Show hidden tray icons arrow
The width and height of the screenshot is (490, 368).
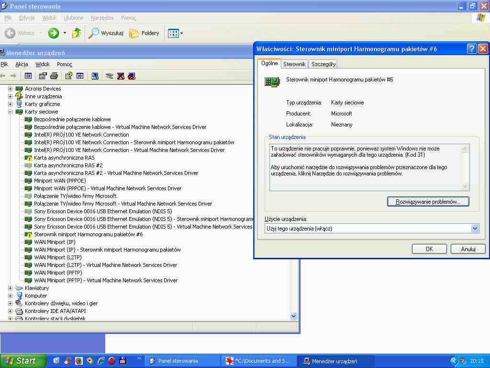click(x=454, y=361)
